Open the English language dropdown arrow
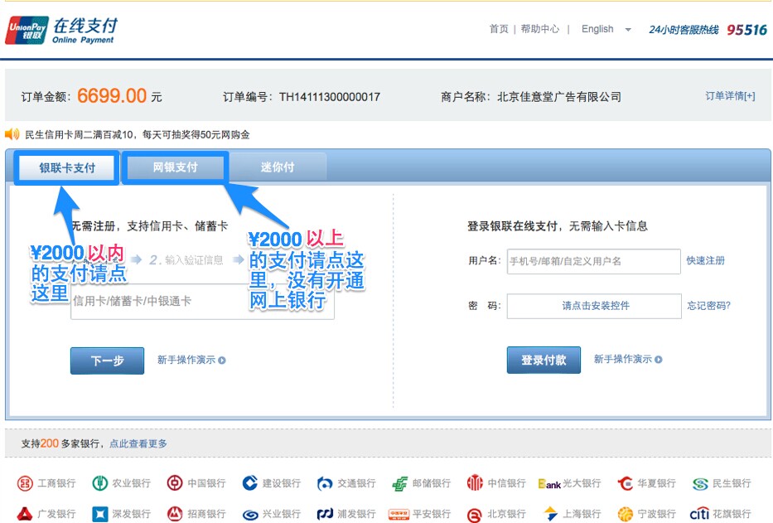Viewport: 773px width, 523px height. click(627, 30)
